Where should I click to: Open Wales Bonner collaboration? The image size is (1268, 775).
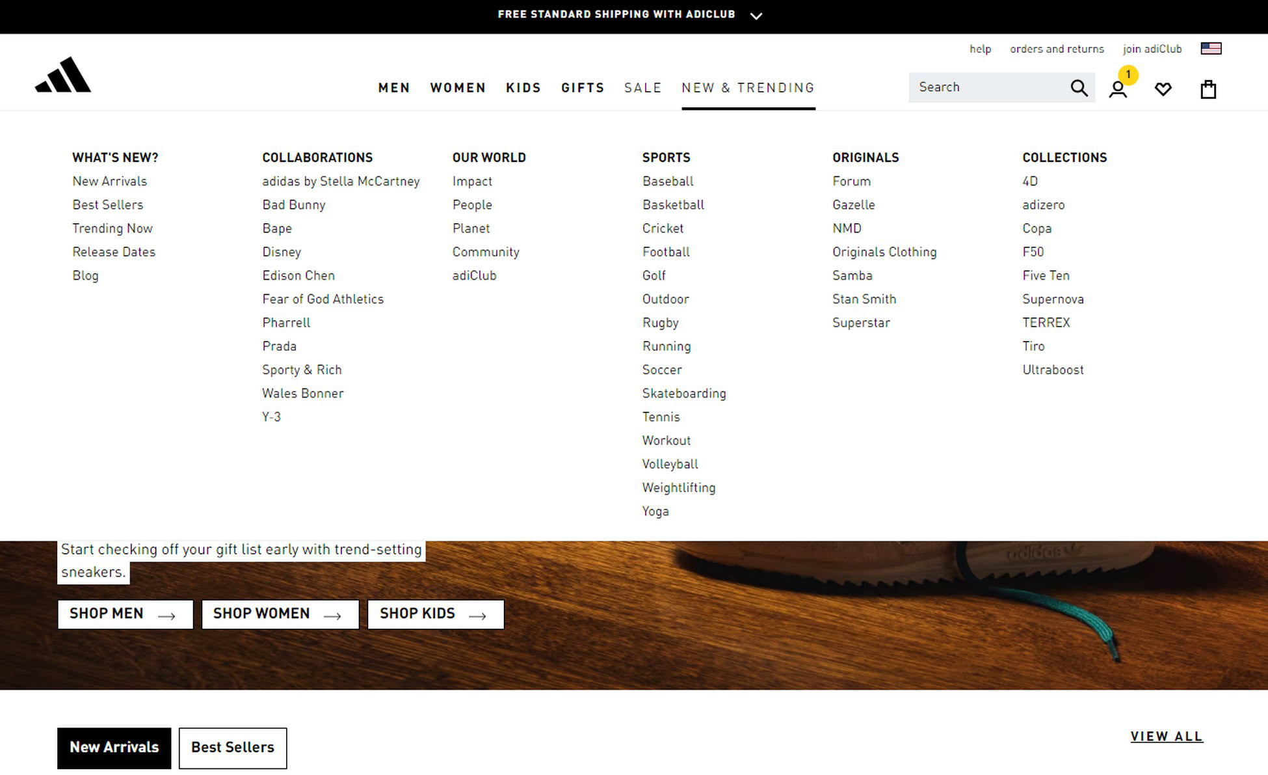302,393
